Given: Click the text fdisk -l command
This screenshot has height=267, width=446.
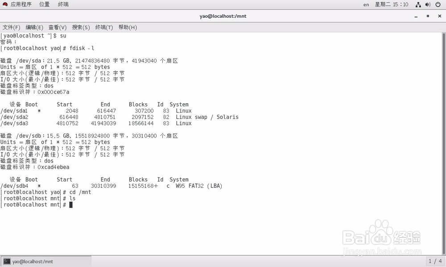Looking at the screenshot, I should 82,48.
